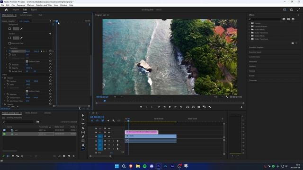
Task: Select the Type tool
Action: click(83, 149)
